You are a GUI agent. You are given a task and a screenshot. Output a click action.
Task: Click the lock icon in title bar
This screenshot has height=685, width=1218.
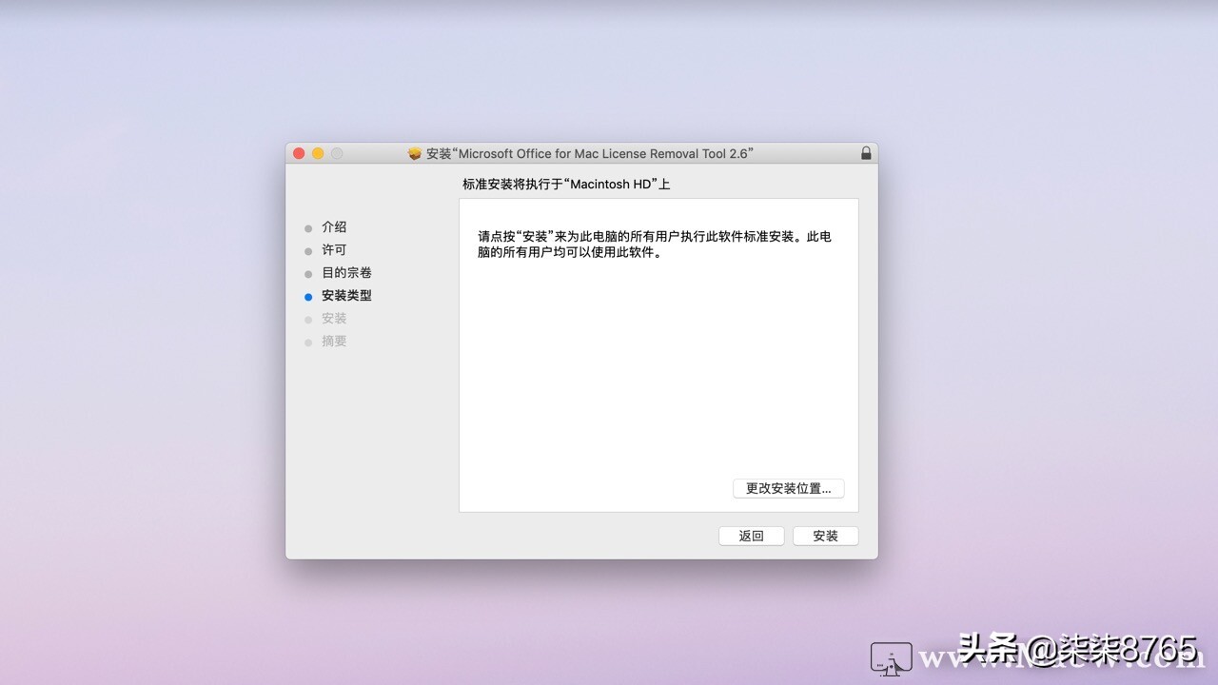866,153
